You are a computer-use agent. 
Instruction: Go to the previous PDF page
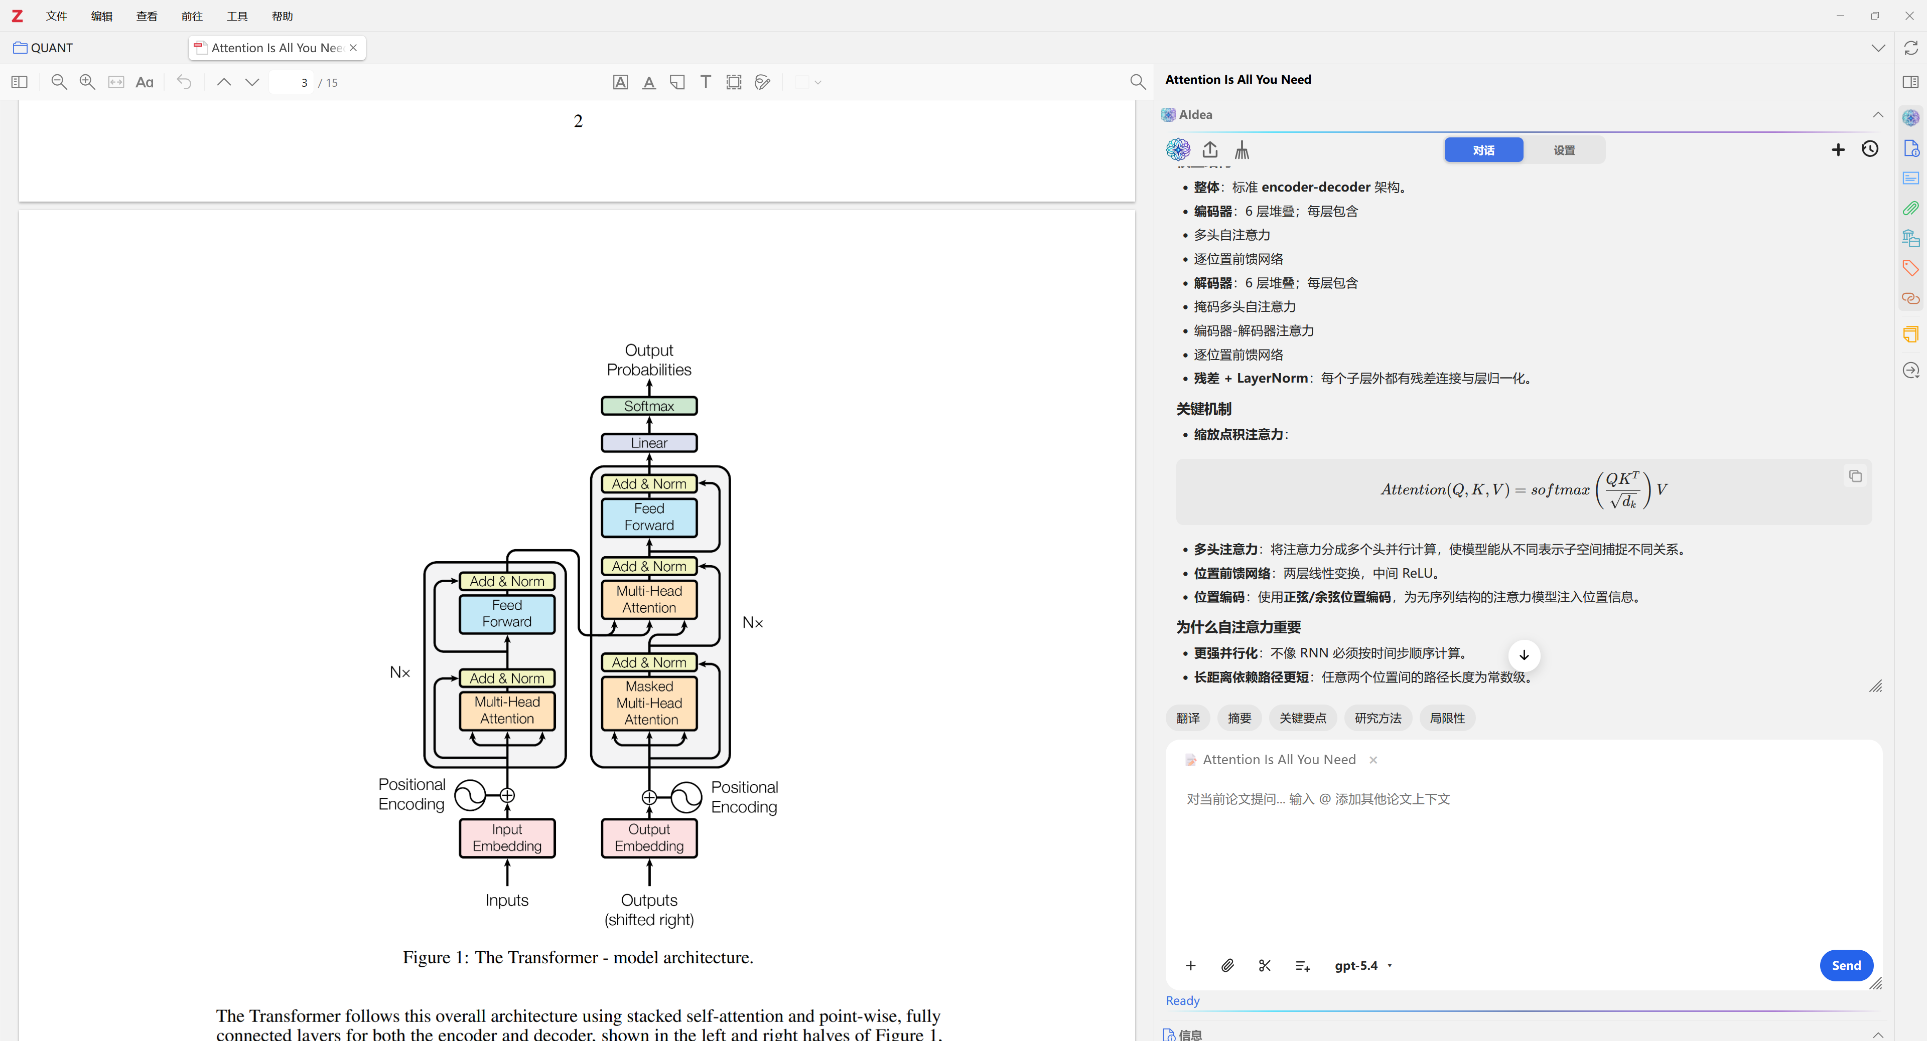(224, 82)
